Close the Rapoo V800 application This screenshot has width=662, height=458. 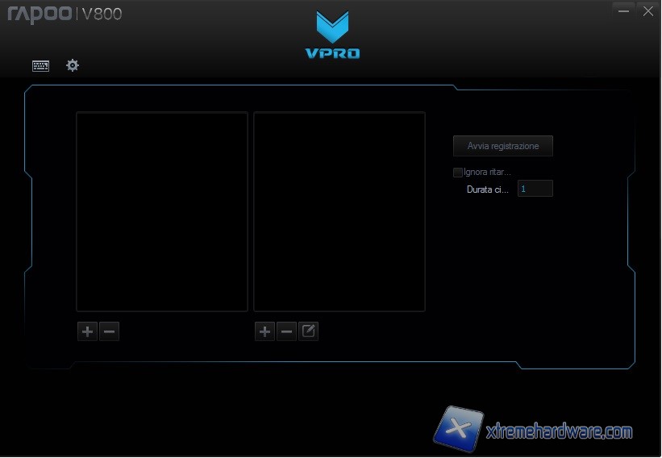(647, 10)
